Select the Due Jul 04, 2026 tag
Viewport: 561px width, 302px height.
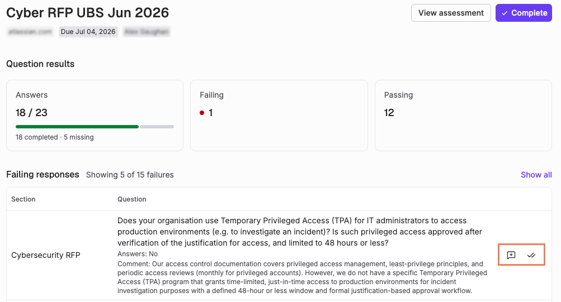pos(88,32)
